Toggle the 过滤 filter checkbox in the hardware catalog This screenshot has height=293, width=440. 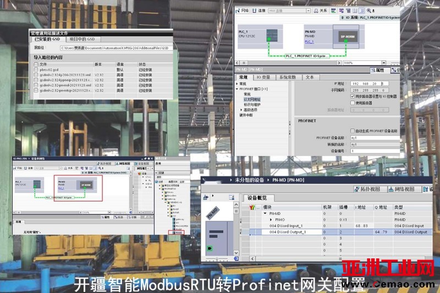[x=157, y=182]
